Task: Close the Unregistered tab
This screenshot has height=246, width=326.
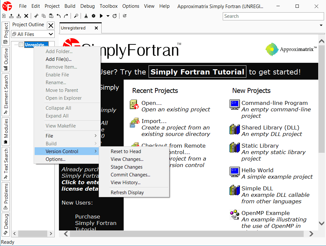Action: [96, 28]
